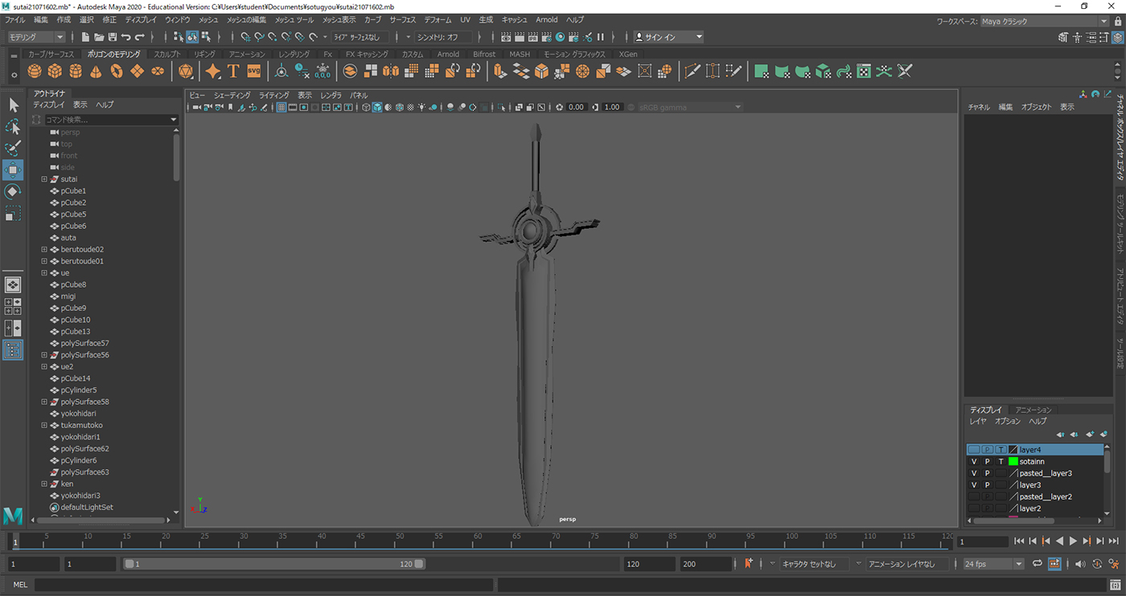The height and width of the screenshot is (596, 1126).
Task: Toggle the T template box on layer4
Action: tap(1001, 450)
